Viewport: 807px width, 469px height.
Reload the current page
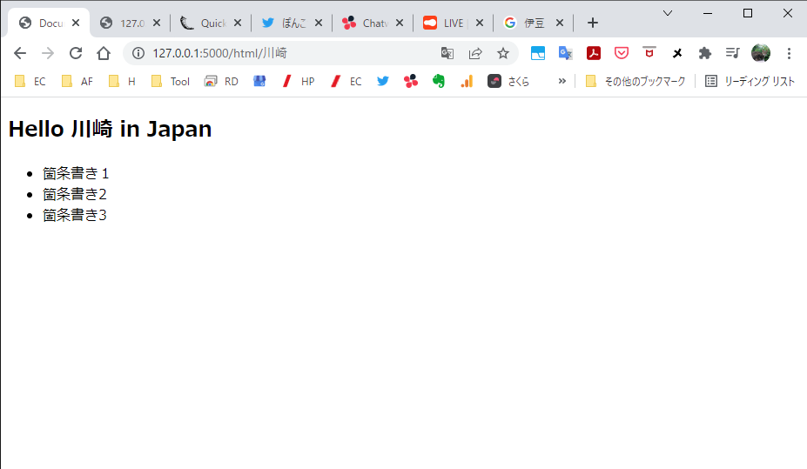[x=76, y=53]
